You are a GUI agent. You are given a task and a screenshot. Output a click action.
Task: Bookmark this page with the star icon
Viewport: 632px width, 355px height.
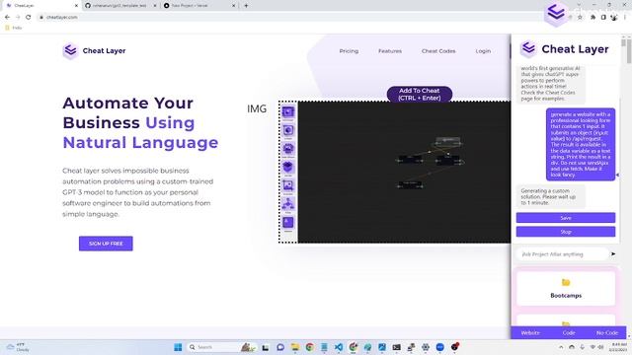click(x=580, y=18)
